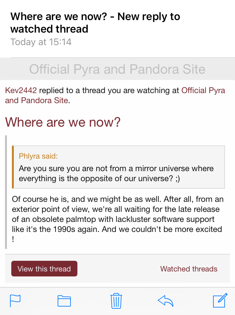235x315 pixels.
Task: Open Kev2442's profile link
Action: pyautogui.click(x=21, y=91)
